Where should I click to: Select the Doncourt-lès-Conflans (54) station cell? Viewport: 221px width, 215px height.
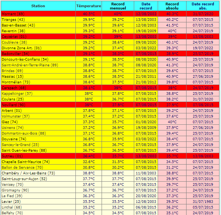(38, 60)
